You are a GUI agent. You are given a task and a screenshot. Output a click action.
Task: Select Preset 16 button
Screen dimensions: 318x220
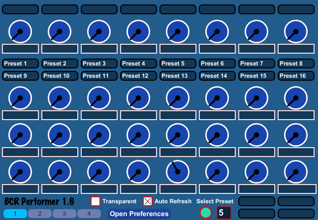click(x=296, y=76)
